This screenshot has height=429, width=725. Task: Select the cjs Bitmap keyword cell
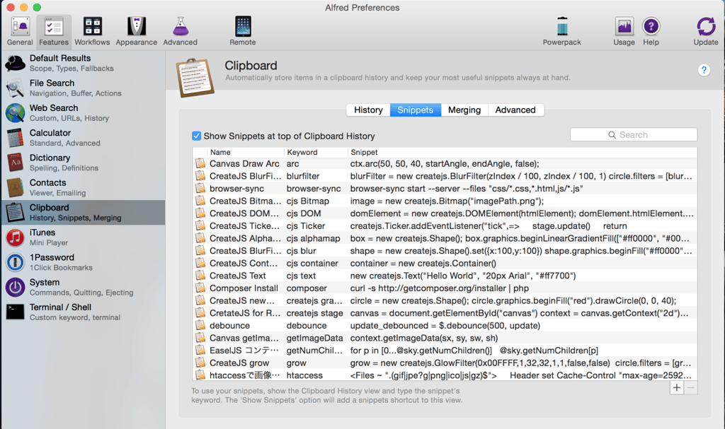pos(307,201)
